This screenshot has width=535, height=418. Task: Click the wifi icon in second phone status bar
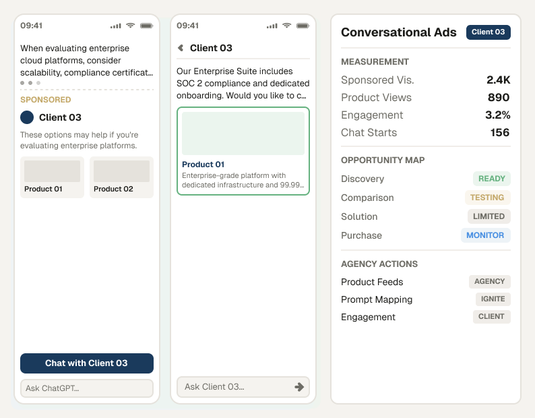point(286,26)
